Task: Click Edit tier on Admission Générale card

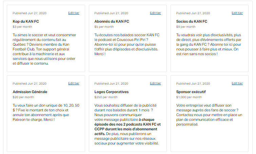Action: [74, 83]
